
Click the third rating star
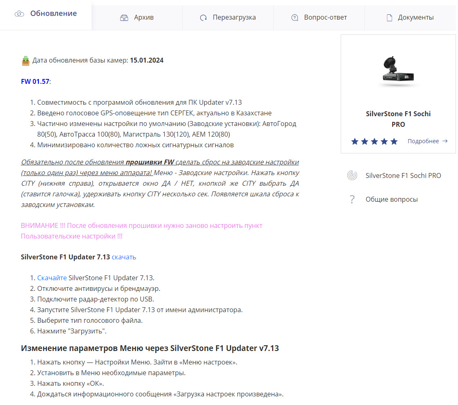coord(375,142)
